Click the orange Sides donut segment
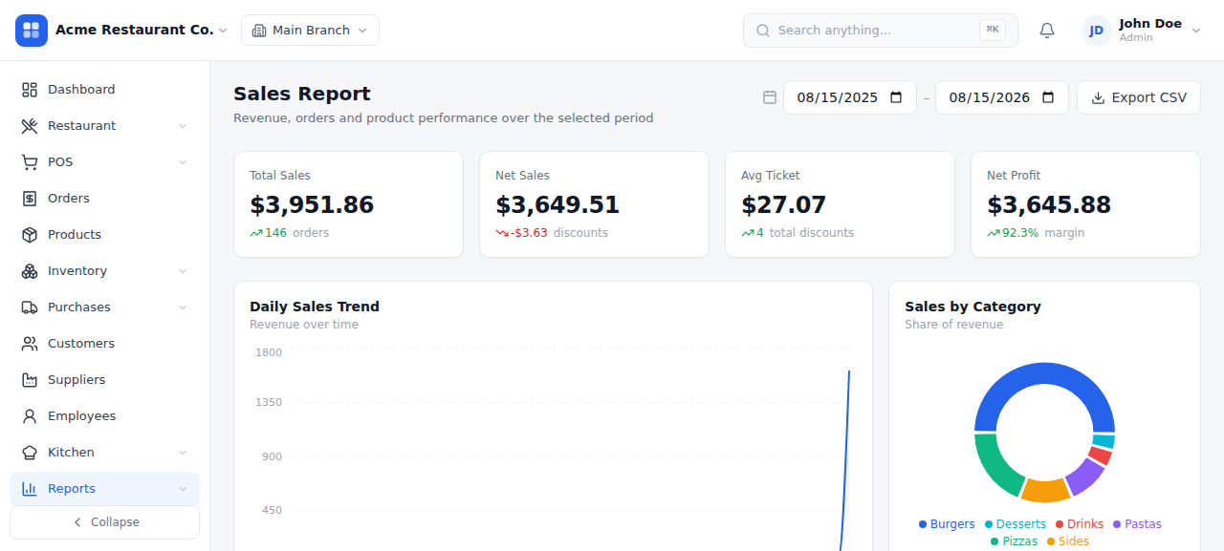The height and width of the screenshot is (551, 1224). pos(1046,490)
